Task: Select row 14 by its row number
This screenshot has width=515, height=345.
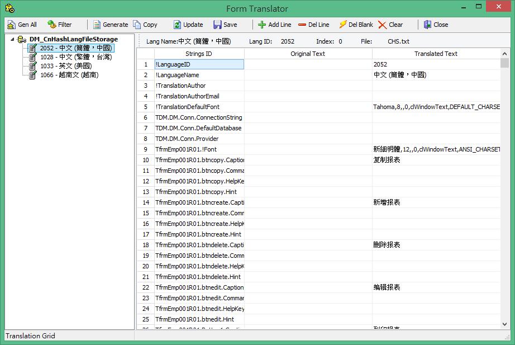Action: 146,202
